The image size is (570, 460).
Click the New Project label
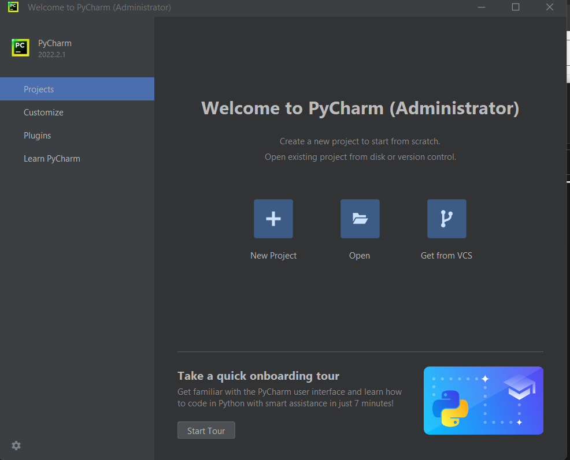tap(273, 256)
